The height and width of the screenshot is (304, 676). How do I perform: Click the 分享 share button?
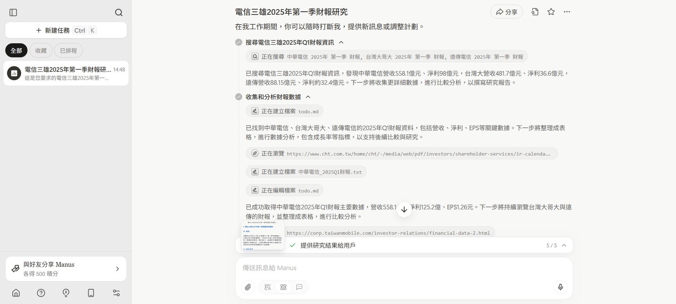tap(506, 12)
